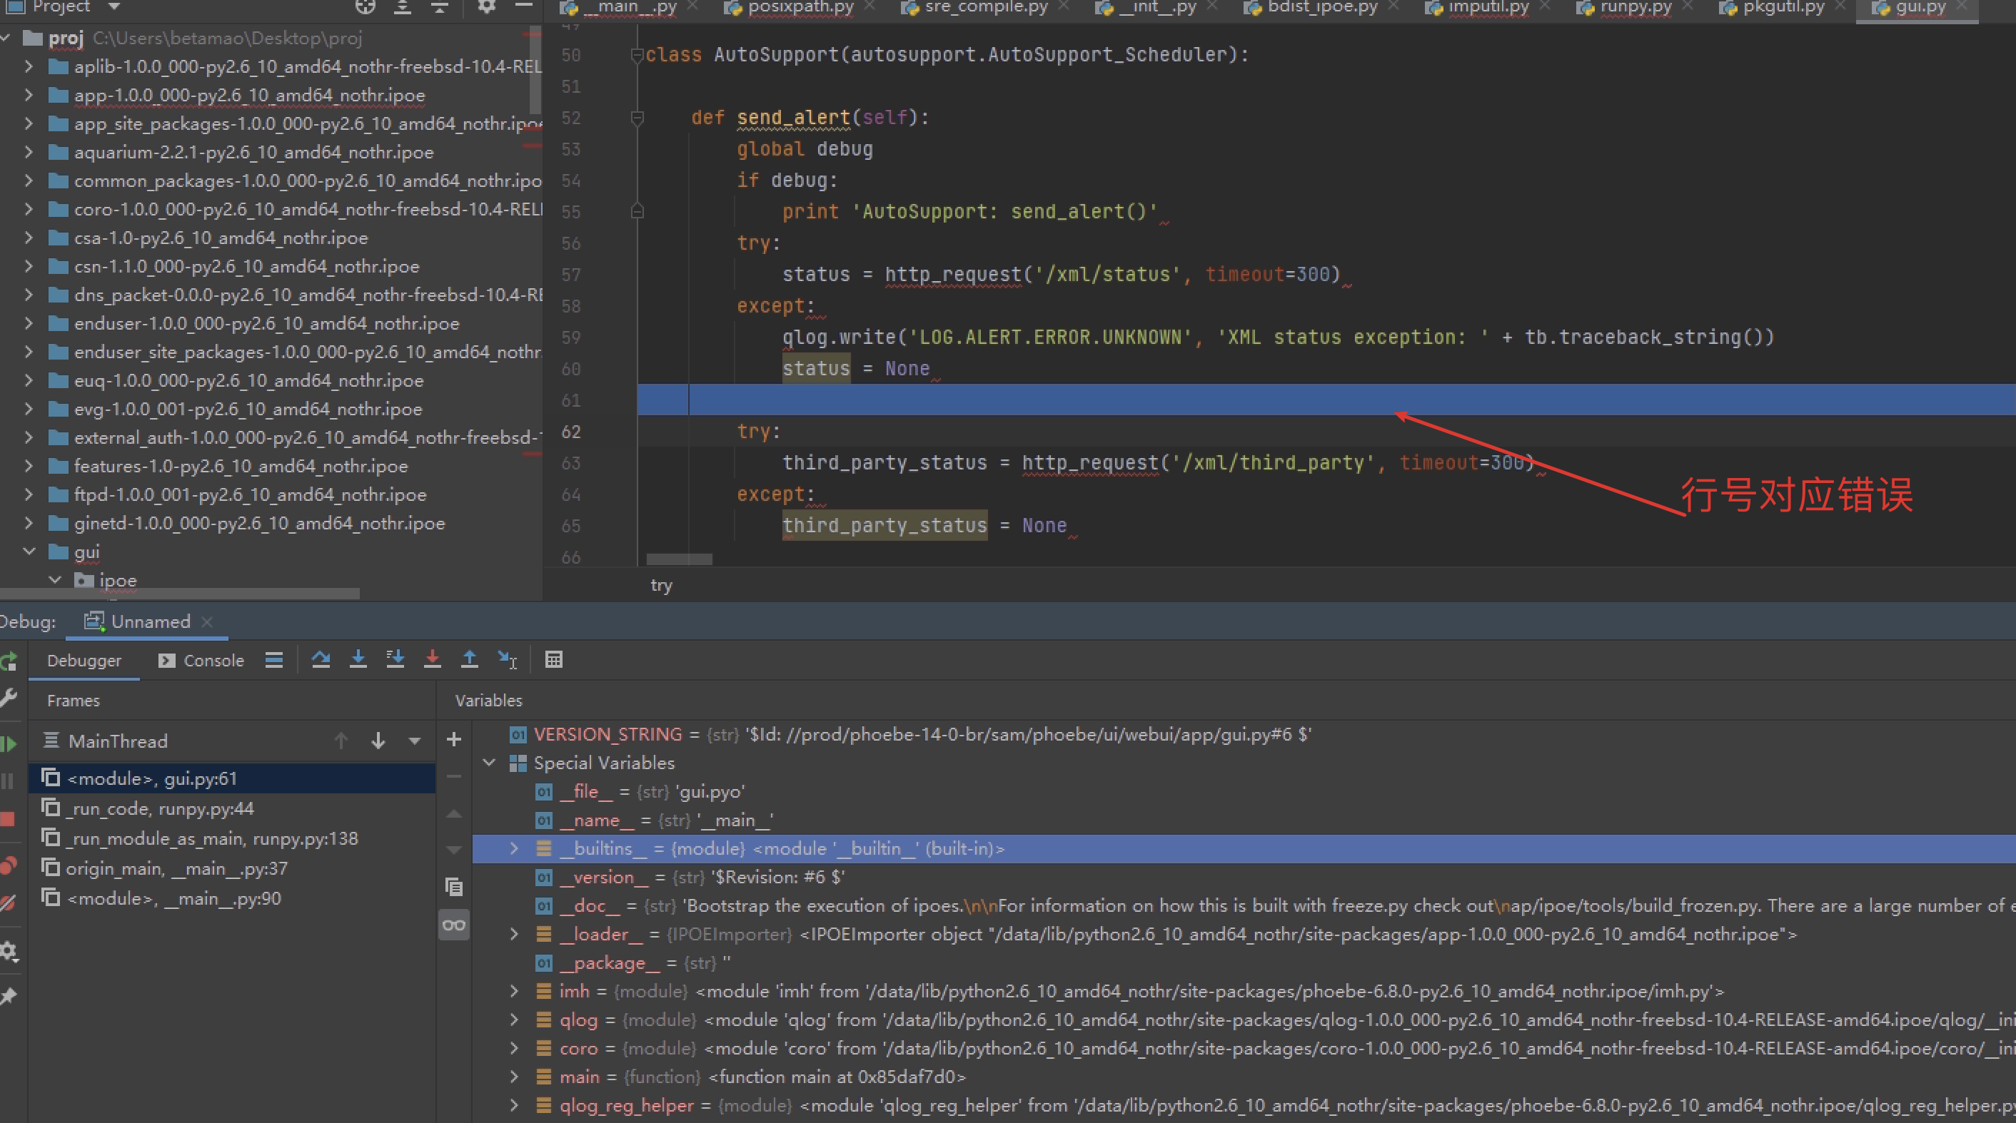Expand the qlog module variable
Viewport: 2016px width, 1123px height.
(x=514, y=1020)
